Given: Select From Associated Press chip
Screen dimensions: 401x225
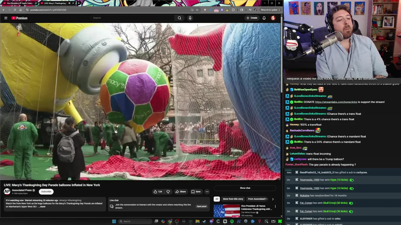Looking at the screenshot, I should pyautogui.click(x=258, y=199).
